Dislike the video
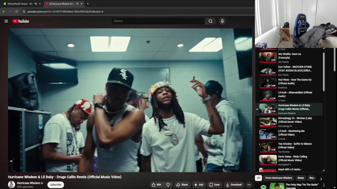 tap(168, 185)
